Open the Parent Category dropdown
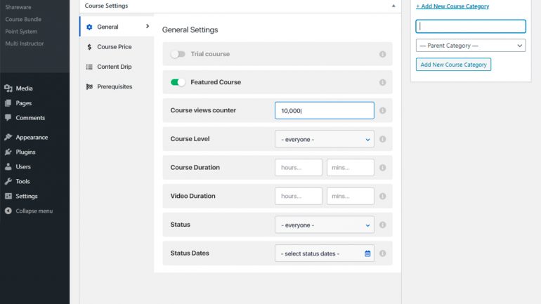Viewport: 541px width, 304px height. click(471, 46)
